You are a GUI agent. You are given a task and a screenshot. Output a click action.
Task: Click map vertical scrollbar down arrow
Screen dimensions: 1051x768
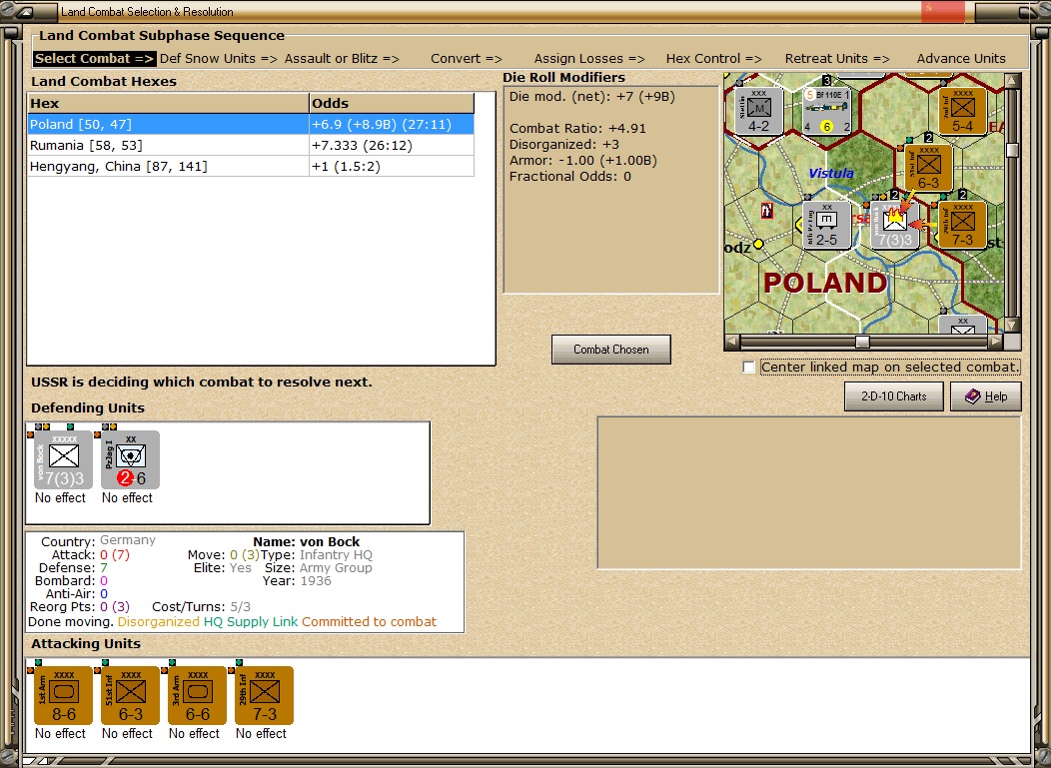click(x=1012, y=325)
